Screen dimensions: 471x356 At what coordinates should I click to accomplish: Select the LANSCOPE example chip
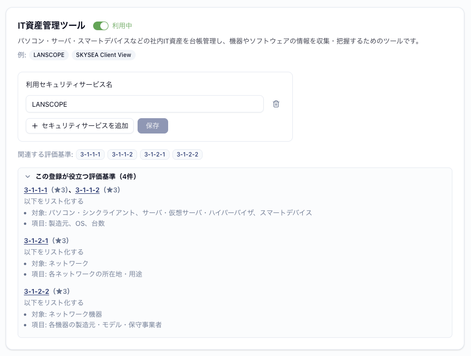49,55
